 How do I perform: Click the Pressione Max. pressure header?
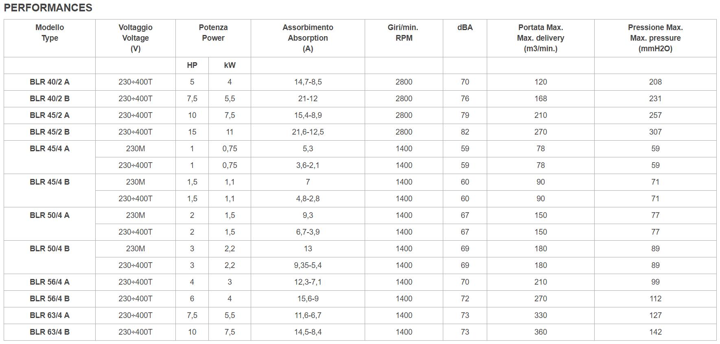(x=655, y=38)
